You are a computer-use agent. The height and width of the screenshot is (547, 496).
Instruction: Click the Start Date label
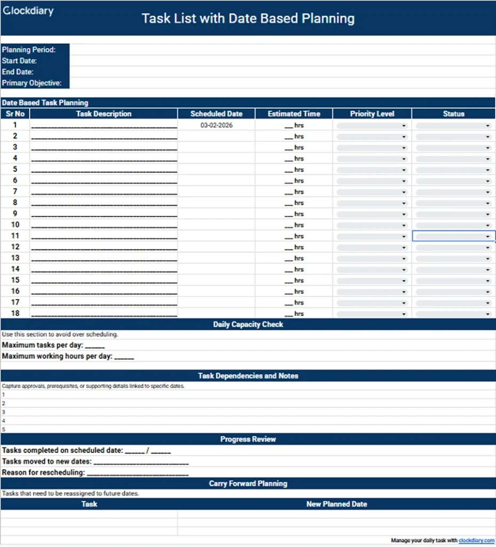point(19,61)
